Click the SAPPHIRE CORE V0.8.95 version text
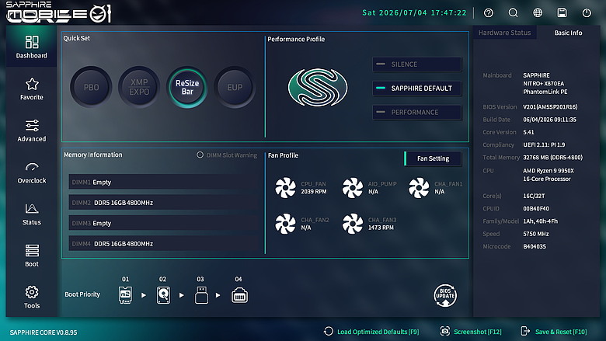The width and height of the screenshot is (606, 341). point(44,332)
